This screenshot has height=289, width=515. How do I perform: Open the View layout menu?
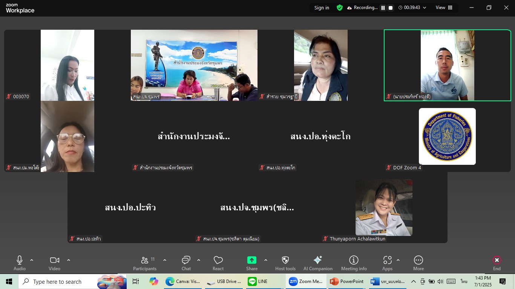point(444,8)
